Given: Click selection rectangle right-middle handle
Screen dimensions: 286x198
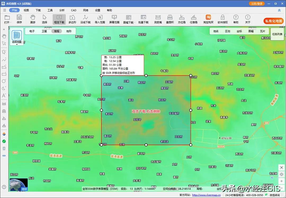Looking at the screenshot, I should click(191, 110).
